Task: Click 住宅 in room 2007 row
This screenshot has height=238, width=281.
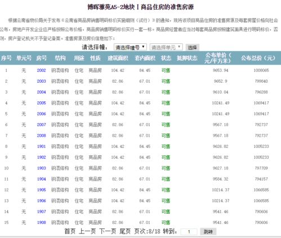Action: tap(79, 125)
